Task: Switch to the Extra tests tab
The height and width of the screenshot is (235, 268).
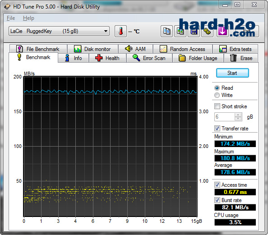Action: [x=235, y=49]
